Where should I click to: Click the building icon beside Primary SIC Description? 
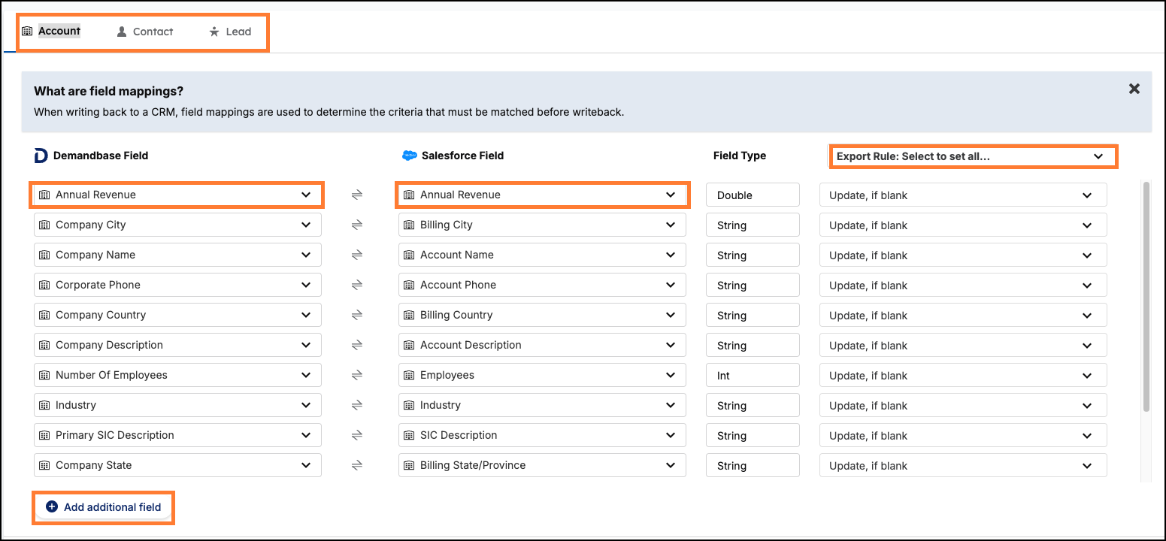tap(44, 435)
